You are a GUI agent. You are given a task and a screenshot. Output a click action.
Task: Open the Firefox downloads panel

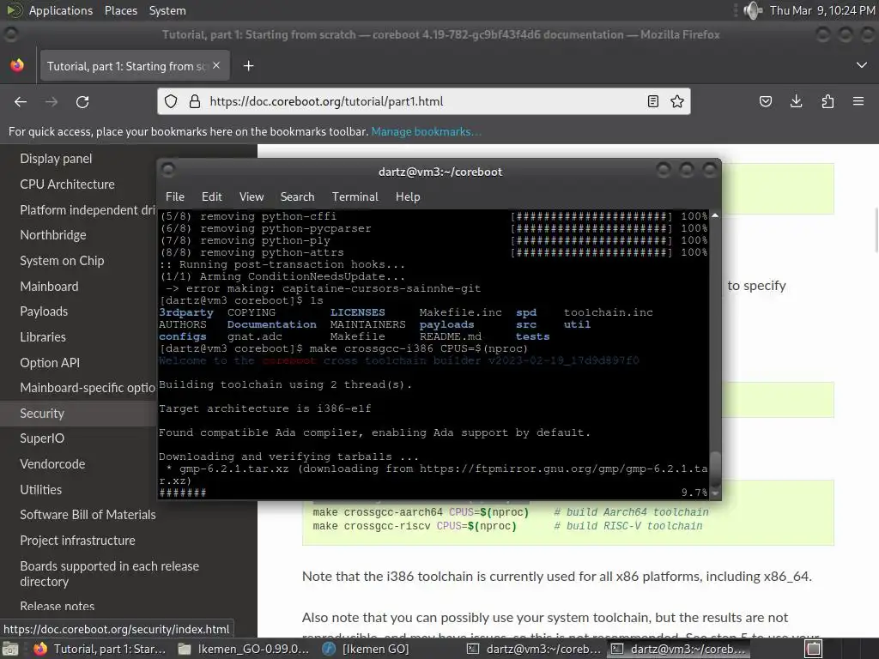point(796,101)
